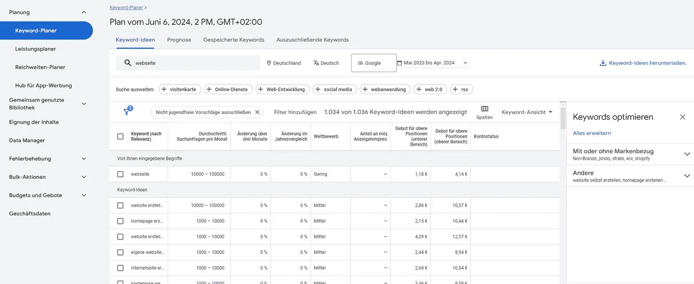Add 'social media' suggestion plus icon

[x=318, y=89]
